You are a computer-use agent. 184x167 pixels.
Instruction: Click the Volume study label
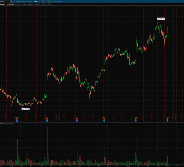click(x=2, y=124)
